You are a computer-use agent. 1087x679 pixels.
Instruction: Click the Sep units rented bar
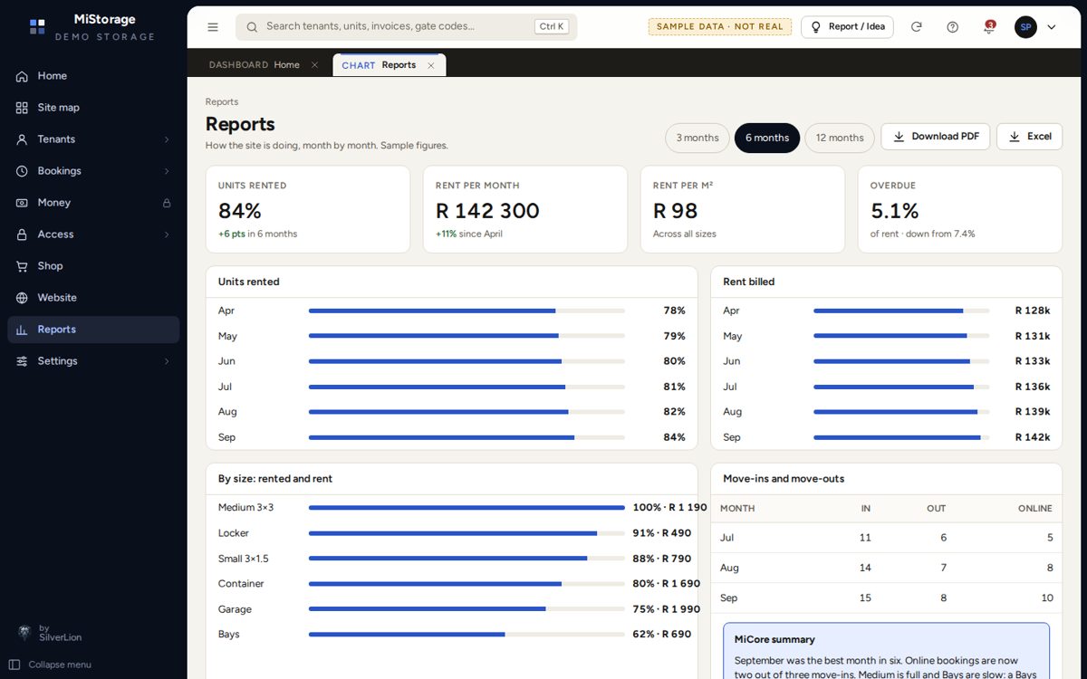[467, 437]
